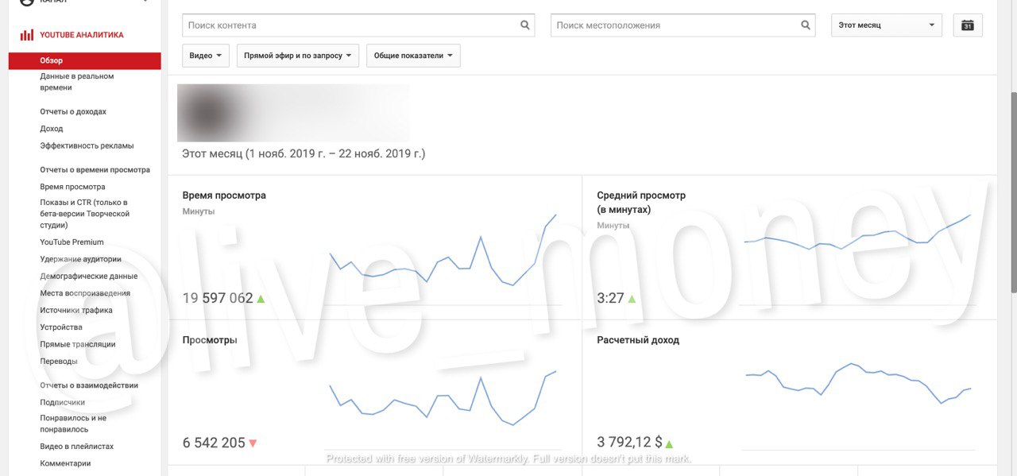Open the Этот месяц period dropdown
This screenshot has width=1017, height=476.
[x=887, y=25]
